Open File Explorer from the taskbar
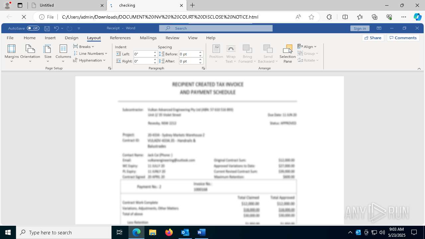 (153, 232)
